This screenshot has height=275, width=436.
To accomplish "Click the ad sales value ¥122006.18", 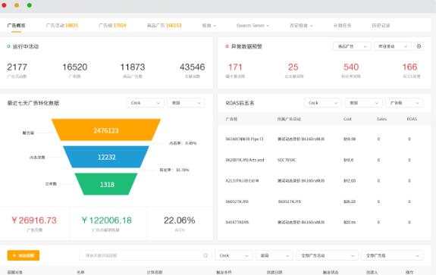I will coord(107,220).
